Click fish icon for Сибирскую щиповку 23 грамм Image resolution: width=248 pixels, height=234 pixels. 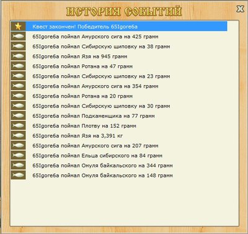pos(18,76)
